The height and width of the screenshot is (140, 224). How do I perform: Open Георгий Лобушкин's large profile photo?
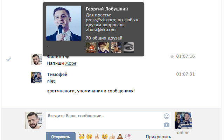click(x=64, y=23)
